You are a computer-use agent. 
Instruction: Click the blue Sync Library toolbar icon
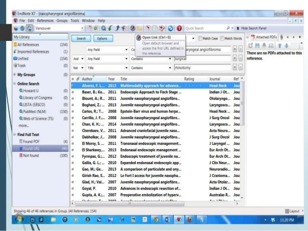click(x=171, y=28)
